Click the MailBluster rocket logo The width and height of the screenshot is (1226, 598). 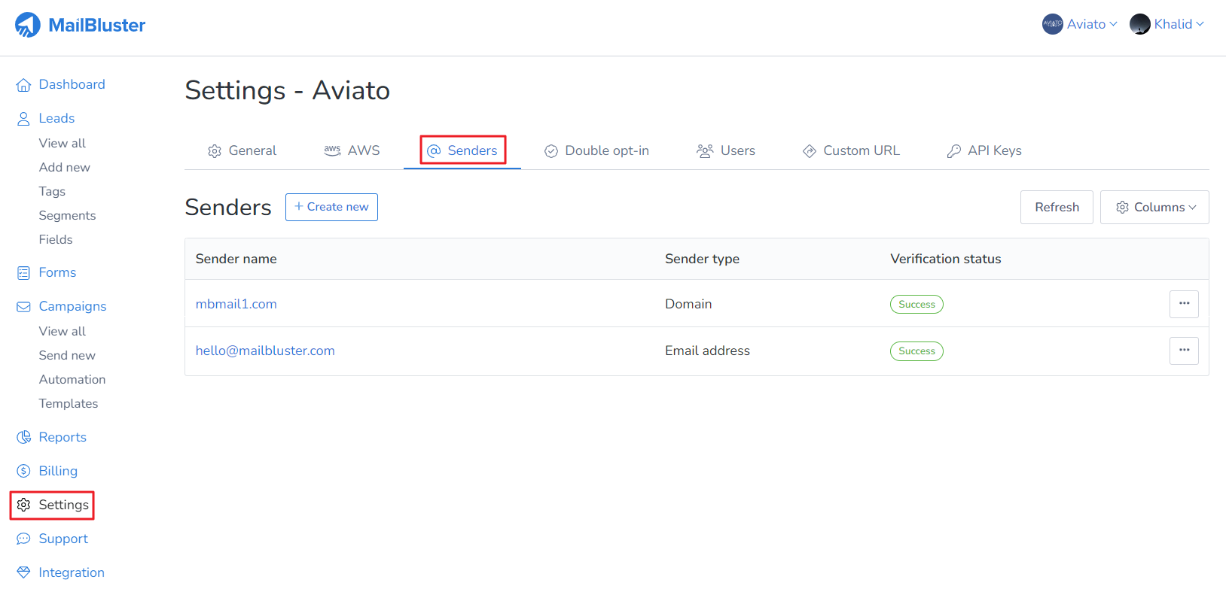(x=28, y=25)
